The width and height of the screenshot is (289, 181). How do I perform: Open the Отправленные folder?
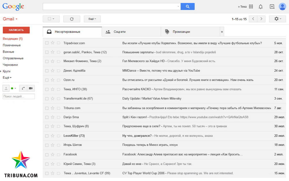coord(13,58)
